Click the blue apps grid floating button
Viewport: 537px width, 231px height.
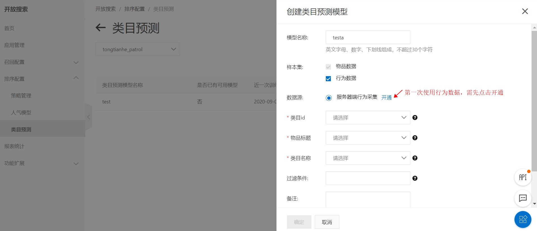click(x=523, y=219)
